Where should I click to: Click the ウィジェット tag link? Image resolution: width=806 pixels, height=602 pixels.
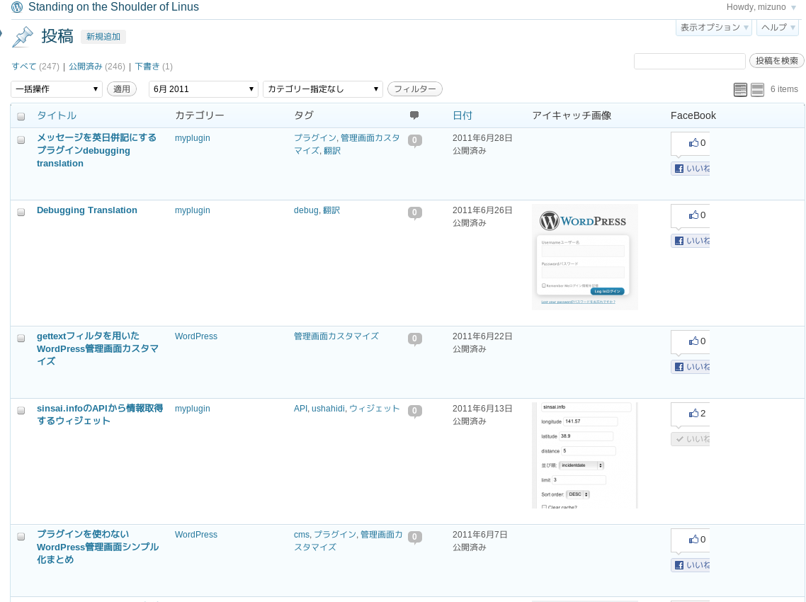[x=374, y=409]
